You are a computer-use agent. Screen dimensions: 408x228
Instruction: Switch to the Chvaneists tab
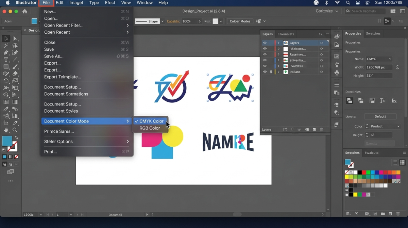[286, 34]
